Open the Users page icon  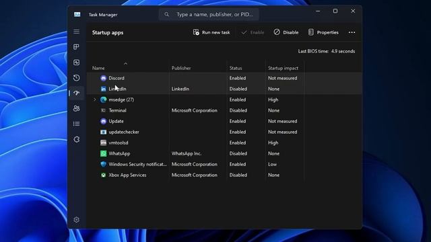tap(76, 108)
